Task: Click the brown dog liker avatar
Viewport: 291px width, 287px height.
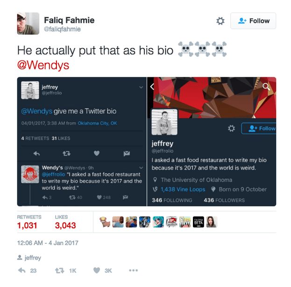Action: coord(105,222)
